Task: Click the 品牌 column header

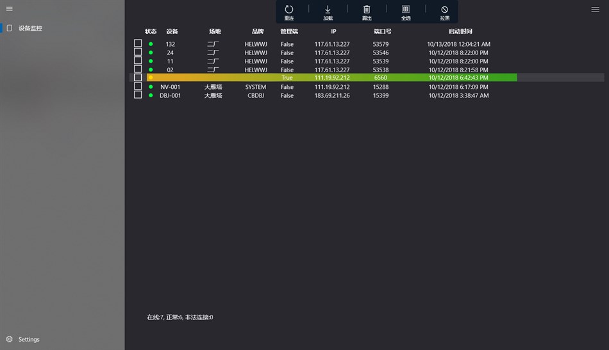Action: (258, 31)
